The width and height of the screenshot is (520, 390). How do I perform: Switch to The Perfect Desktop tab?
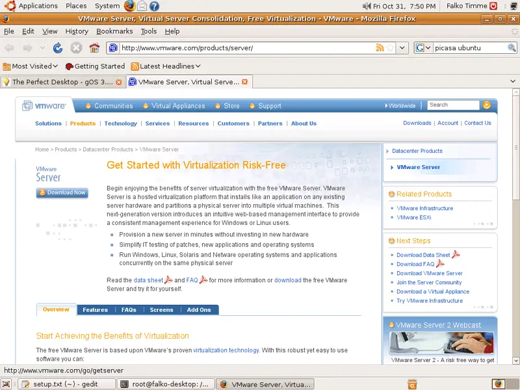point(63,82)
